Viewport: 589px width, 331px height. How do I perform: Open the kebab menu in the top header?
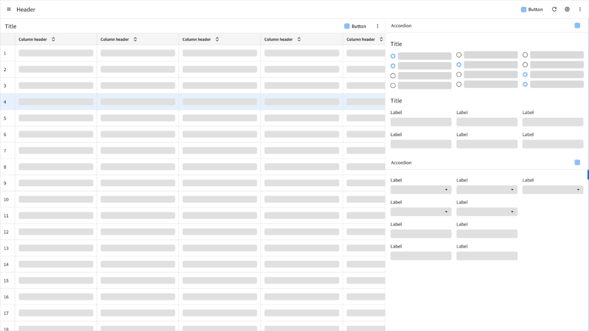click(580, 9)
